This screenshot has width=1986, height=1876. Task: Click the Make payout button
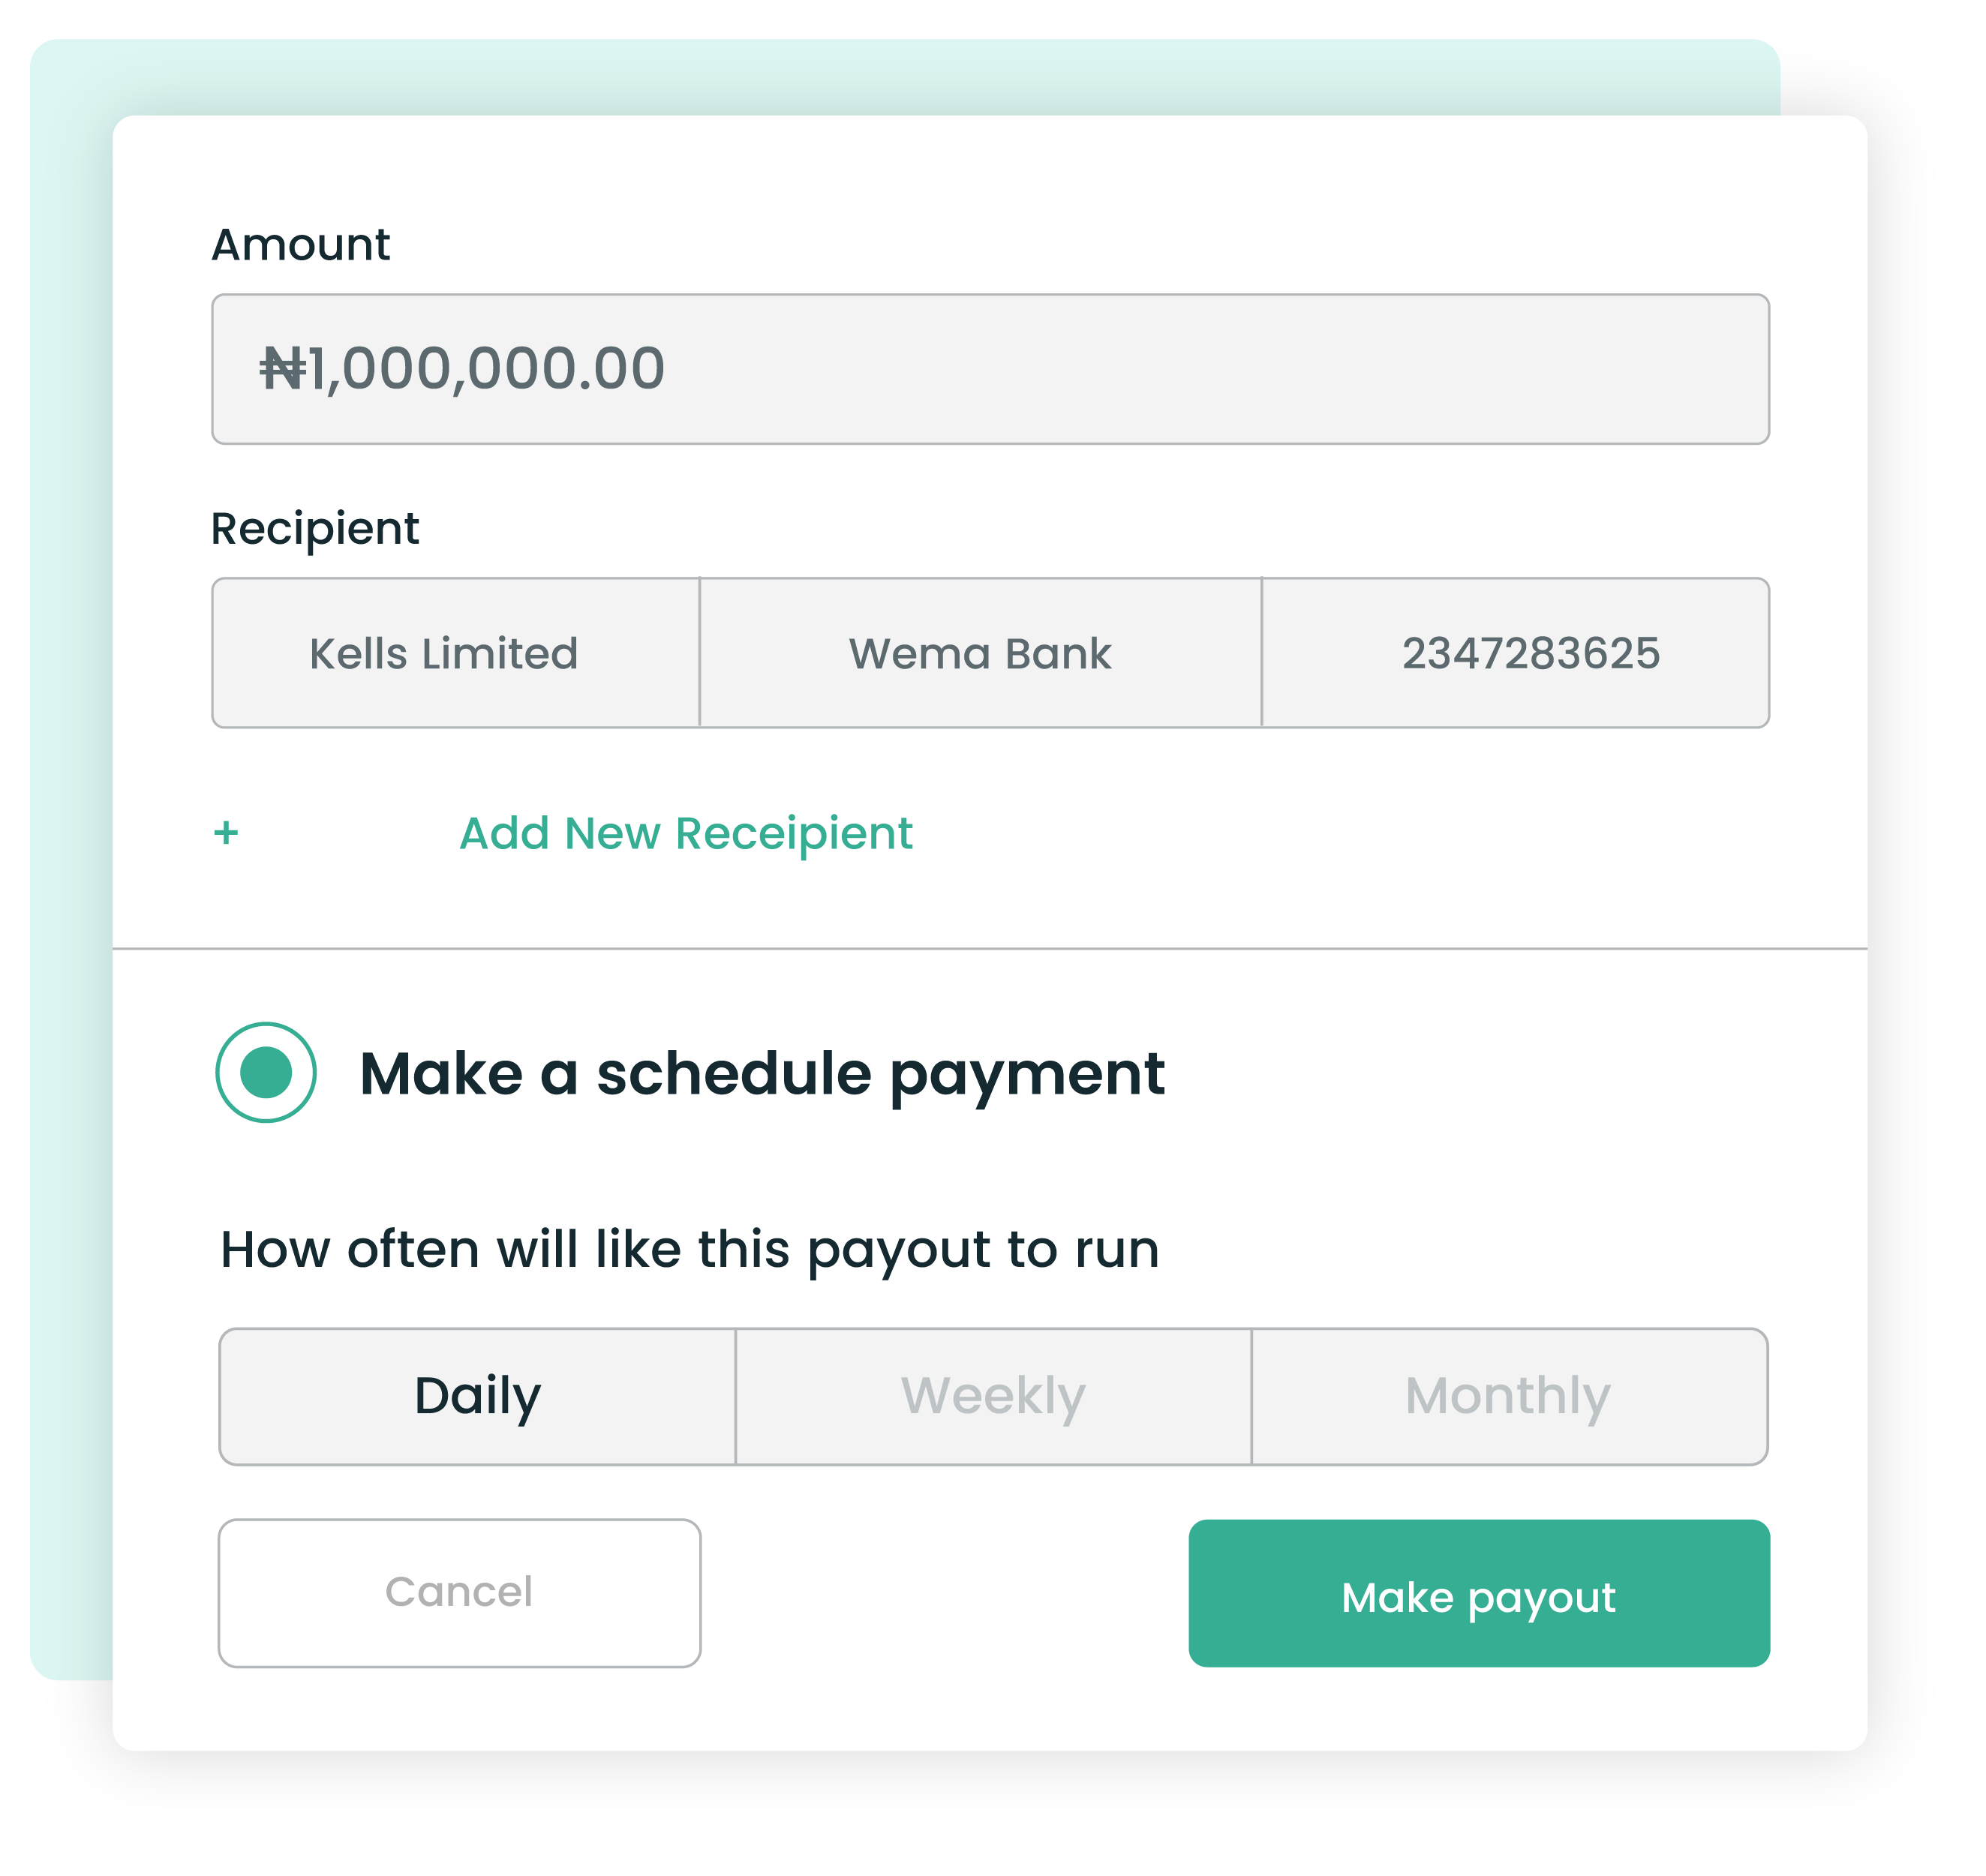(x=1478, y=1594)
